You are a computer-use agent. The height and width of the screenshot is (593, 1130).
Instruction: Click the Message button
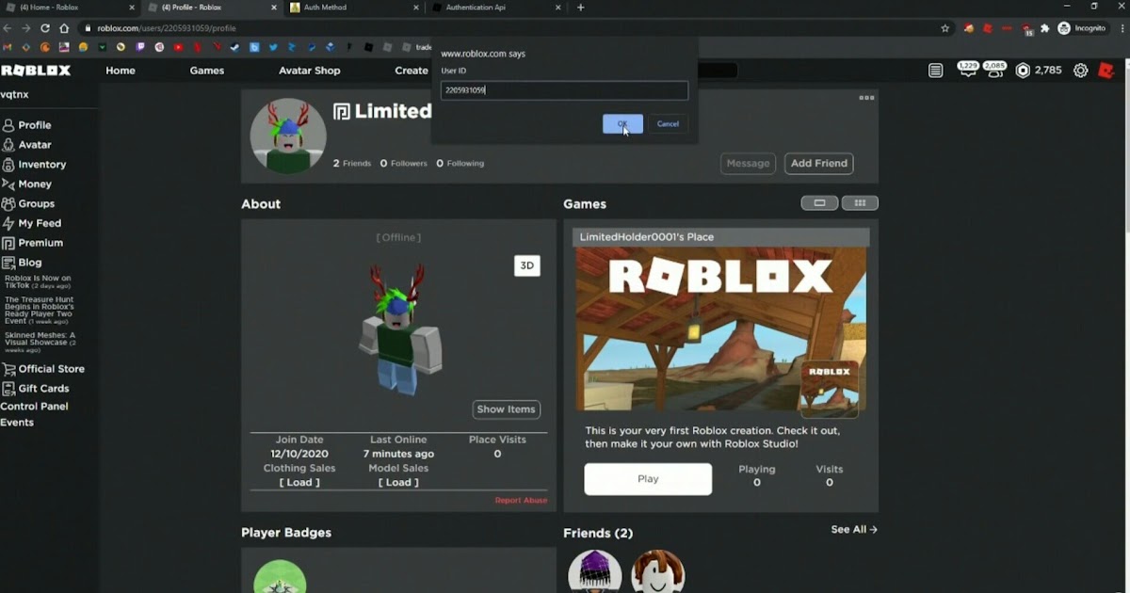(x=749, y=164)
